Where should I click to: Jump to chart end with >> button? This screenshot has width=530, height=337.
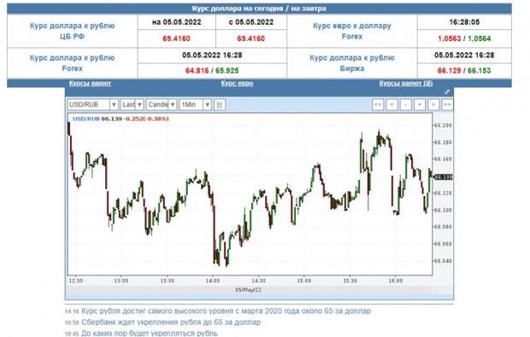click(x=447, y=104)
